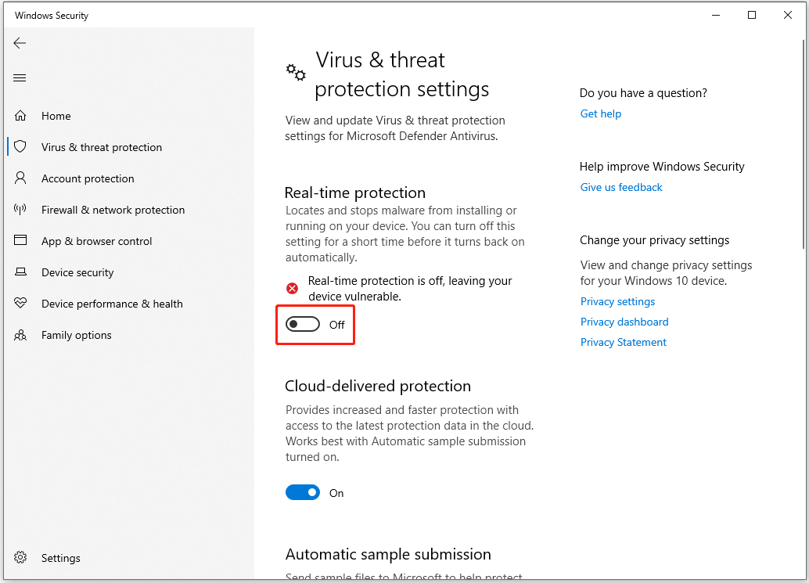Click the back arrow icon
This screenshot has width=809, height=583.
(20, 43)
